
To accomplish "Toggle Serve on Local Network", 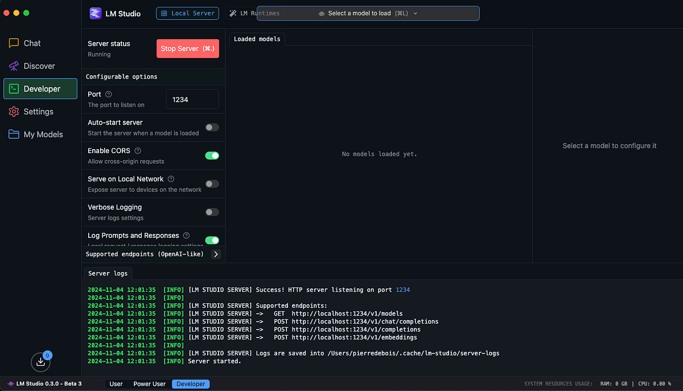I will click(212, 183).
